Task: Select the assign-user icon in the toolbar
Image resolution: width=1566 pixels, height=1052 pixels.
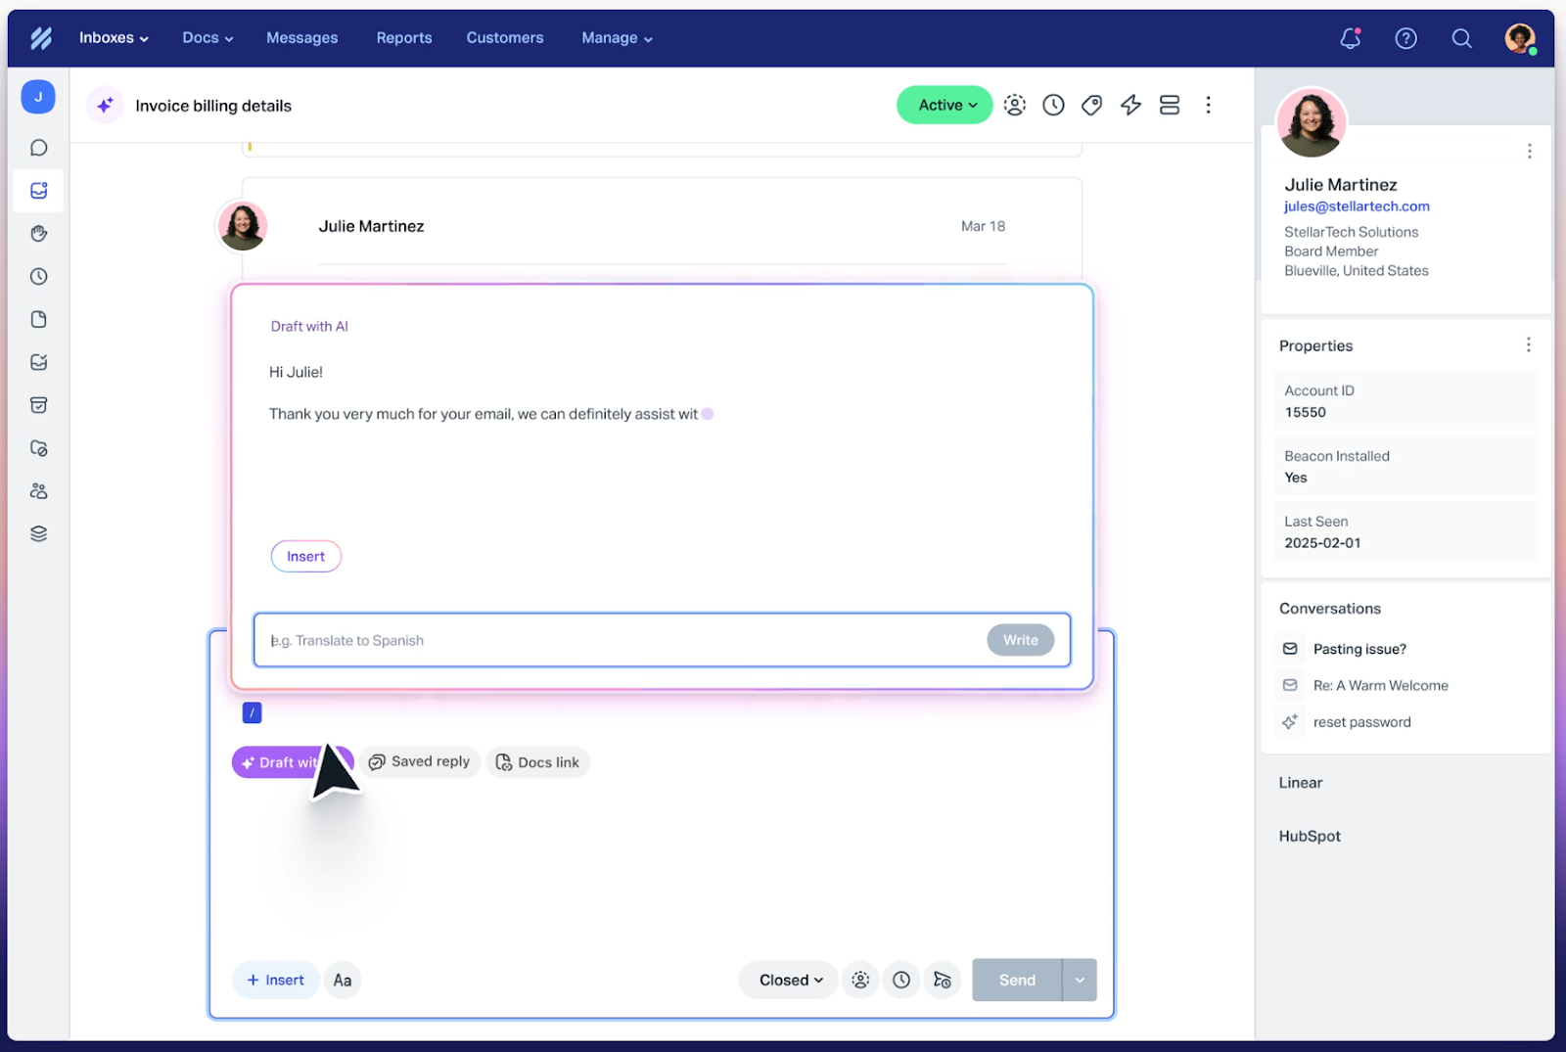Action: pyautogui.click(x=1014, y=105)
